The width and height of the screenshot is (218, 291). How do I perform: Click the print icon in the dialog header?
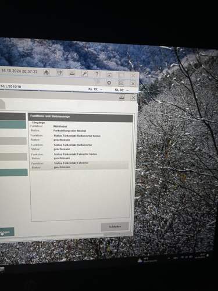click(121, 97)
